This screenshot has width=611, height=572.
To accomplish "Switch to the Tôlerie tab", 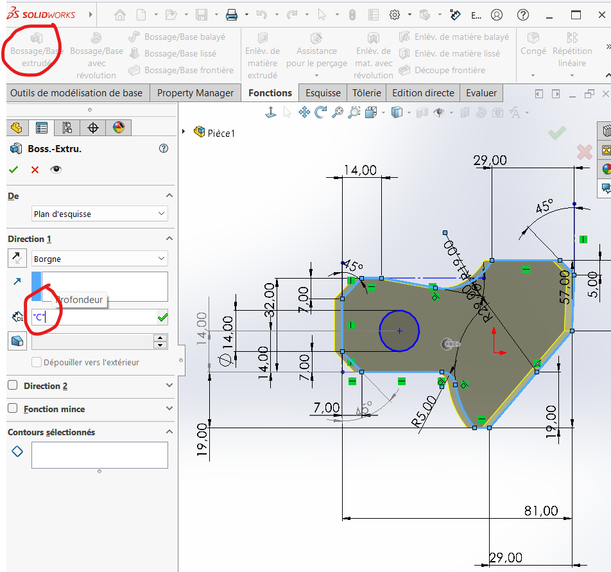I will [x=366, y=93].
